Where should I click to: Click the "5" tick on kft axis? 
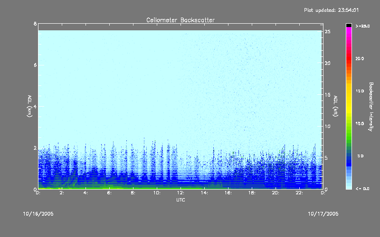(326, 158)
